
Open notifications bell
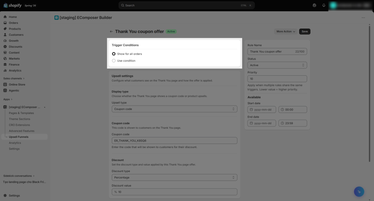coord(324,5)
